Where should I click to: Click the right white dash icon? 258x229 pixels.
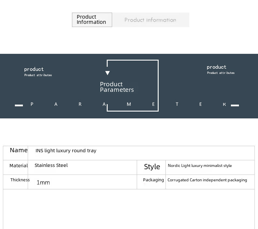coord(235,105)
